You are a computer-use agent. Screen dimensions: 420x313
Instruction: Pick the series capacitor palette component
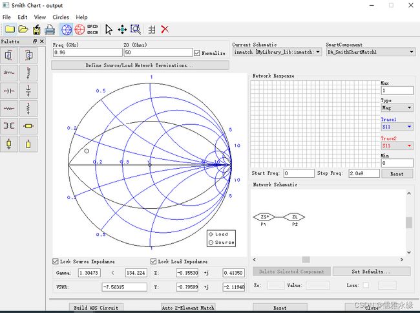pos(9,91)
